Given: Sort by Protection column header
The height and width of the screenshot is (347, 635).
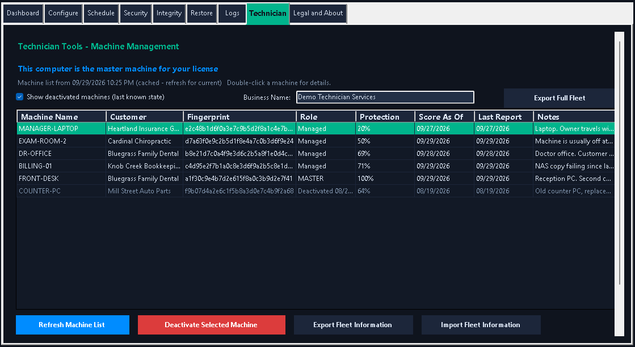Looking at the screenshot, I should [385, 116].
